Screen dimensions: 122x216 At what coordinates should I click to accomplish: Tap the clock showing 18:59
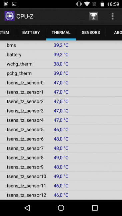coord(113,4)
